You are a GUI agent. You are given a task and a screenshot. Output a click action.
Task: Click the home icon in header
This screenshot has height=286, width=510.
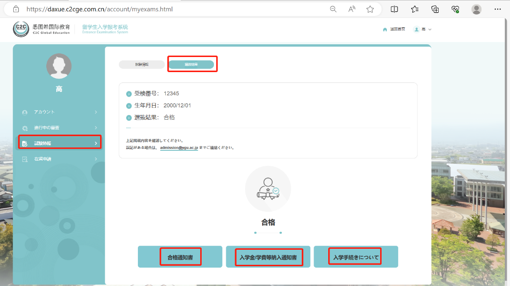[385, 30]
